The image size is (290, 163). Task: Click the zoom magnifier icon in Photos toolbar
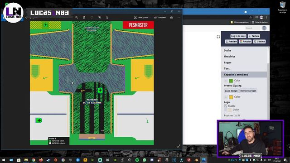coord(77,17)
